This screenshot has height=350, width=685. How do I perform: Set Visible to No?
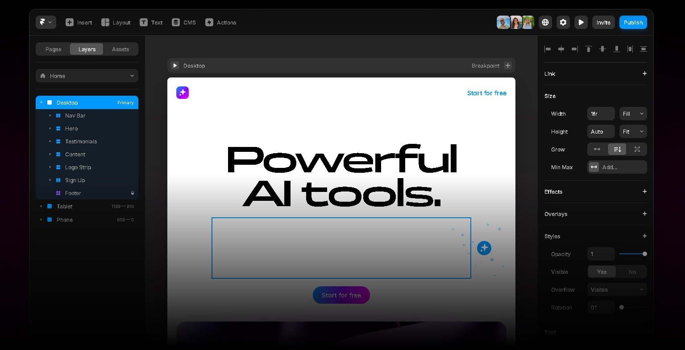pyautogui.click(x=632, y=272)
